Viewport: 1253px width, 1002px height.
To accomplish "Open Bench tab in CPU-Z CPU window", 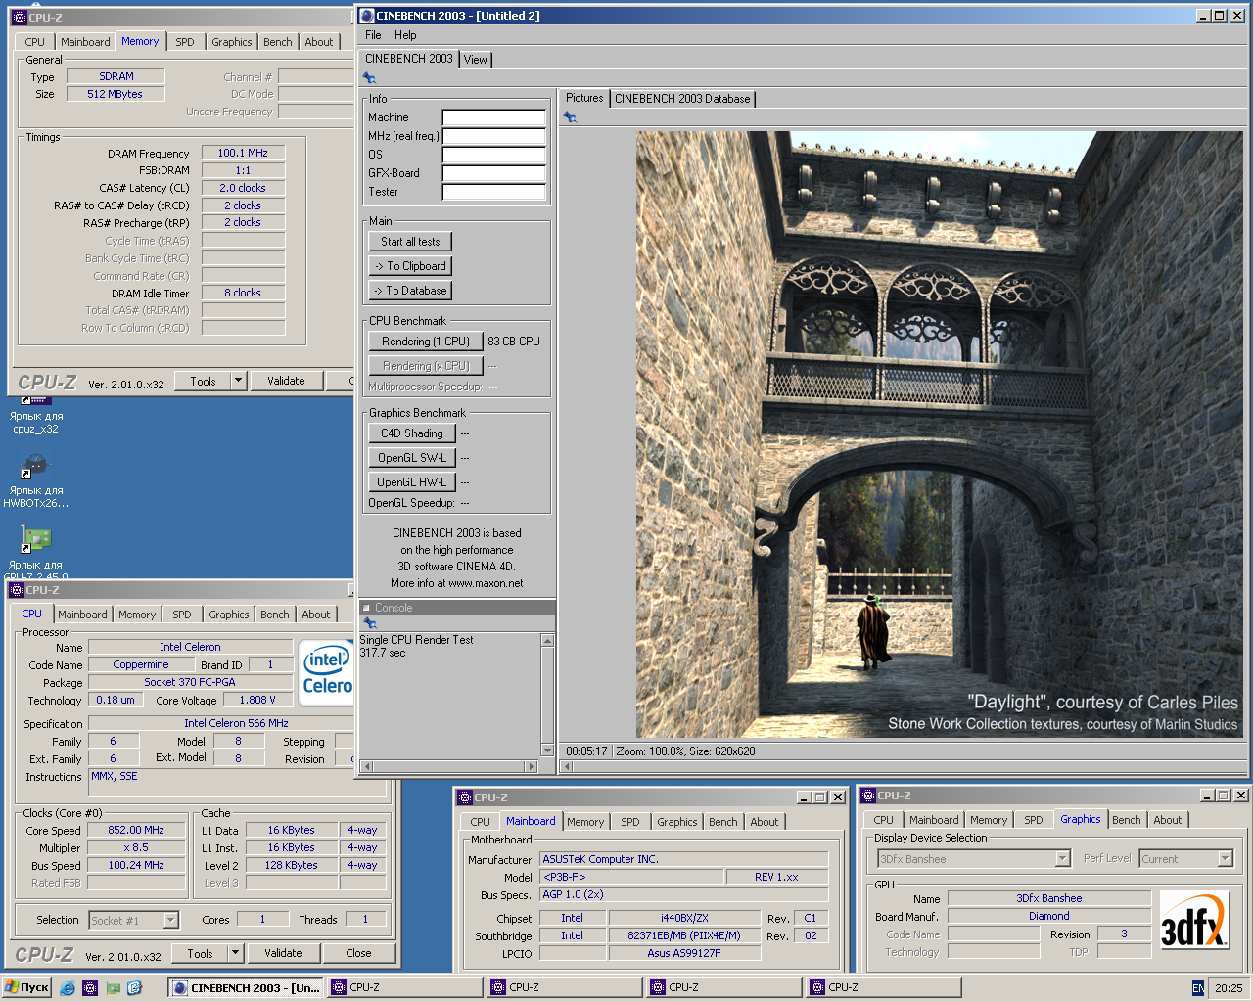I will (x=275, y=615).
